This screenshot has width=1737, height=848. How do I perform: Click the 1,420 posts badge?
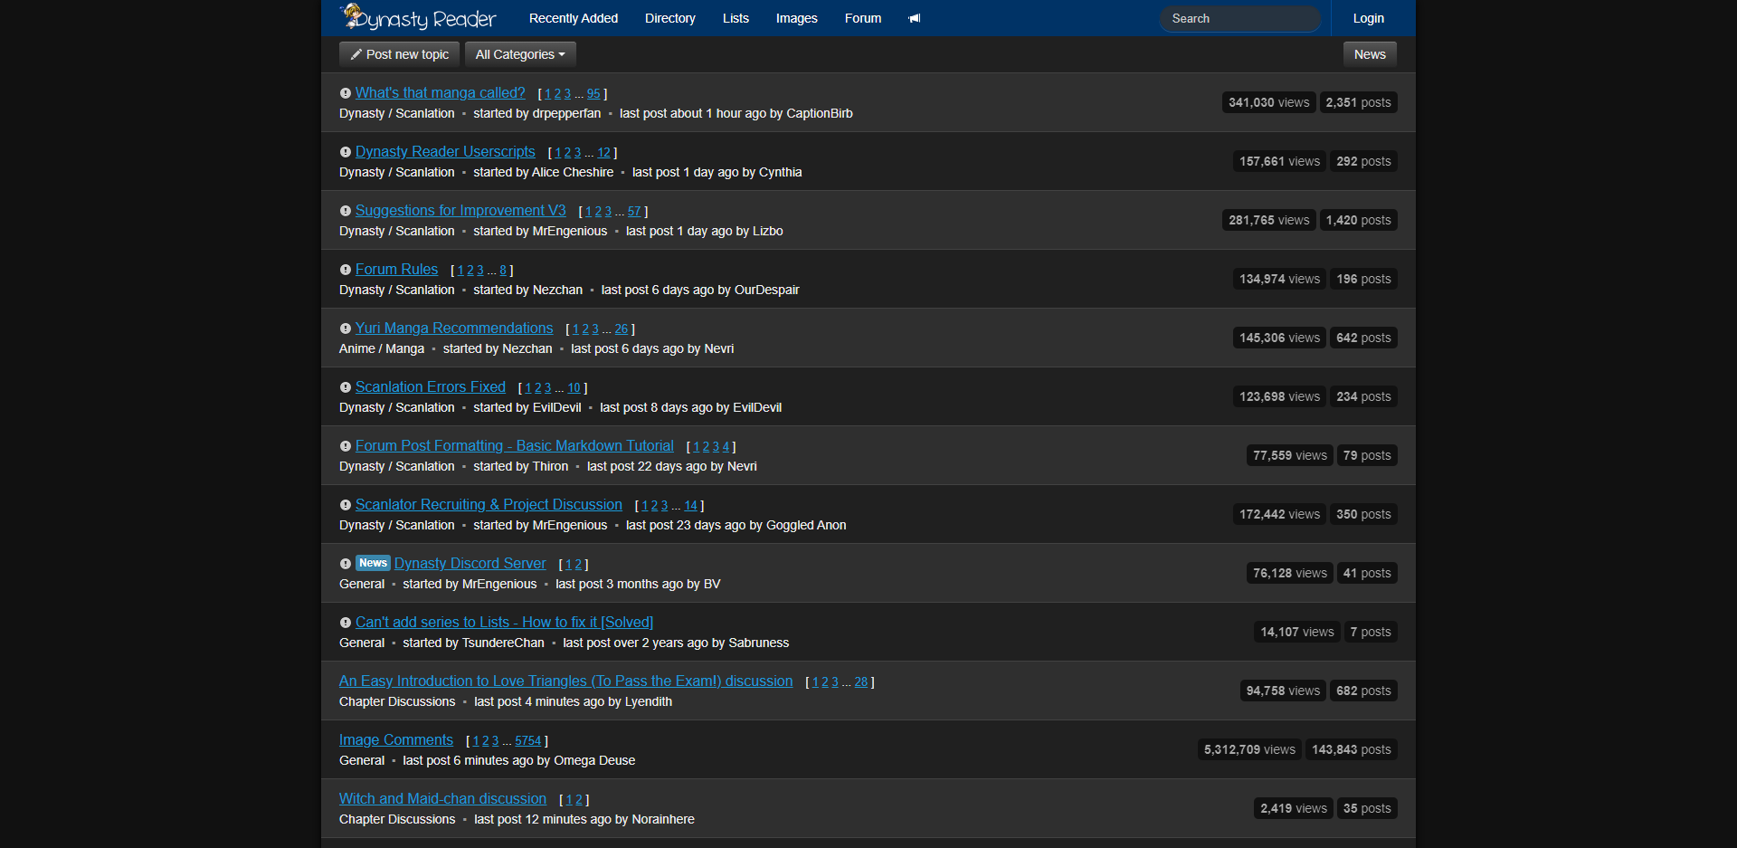(x=1358, y=220)
